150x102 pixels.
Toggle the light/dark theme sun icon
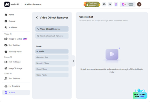coord(110,4)
